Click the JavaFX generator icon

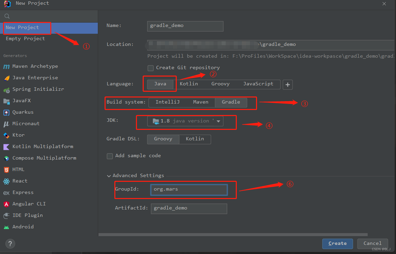tap(6, 101)
